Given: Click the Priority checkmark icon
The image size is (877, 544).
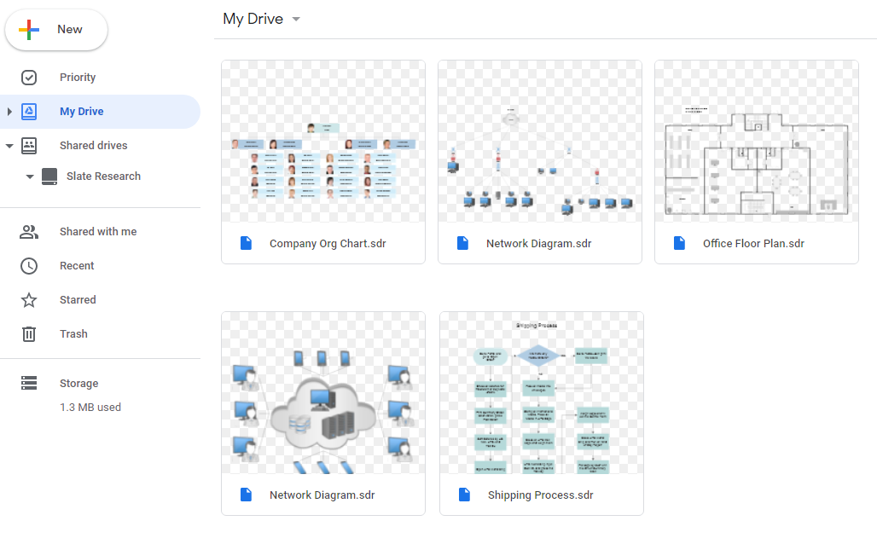Looking at the screenshot, I should coord(29,77).
